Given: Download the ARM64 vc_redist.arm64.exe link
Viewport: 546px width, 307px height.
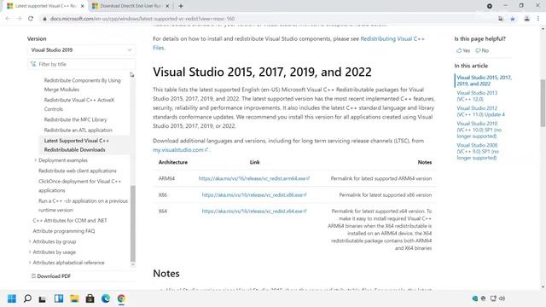Looking at the screenshot, I should (254, 178).
